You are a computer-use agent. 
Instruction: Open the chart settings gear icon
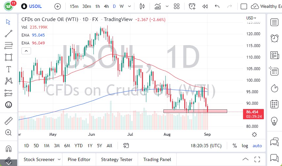click(254, 134)
